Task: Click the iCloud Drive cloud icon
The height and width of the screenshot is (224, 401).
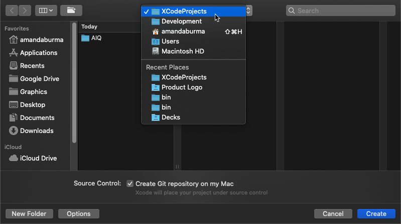Action: pos(13,158)
